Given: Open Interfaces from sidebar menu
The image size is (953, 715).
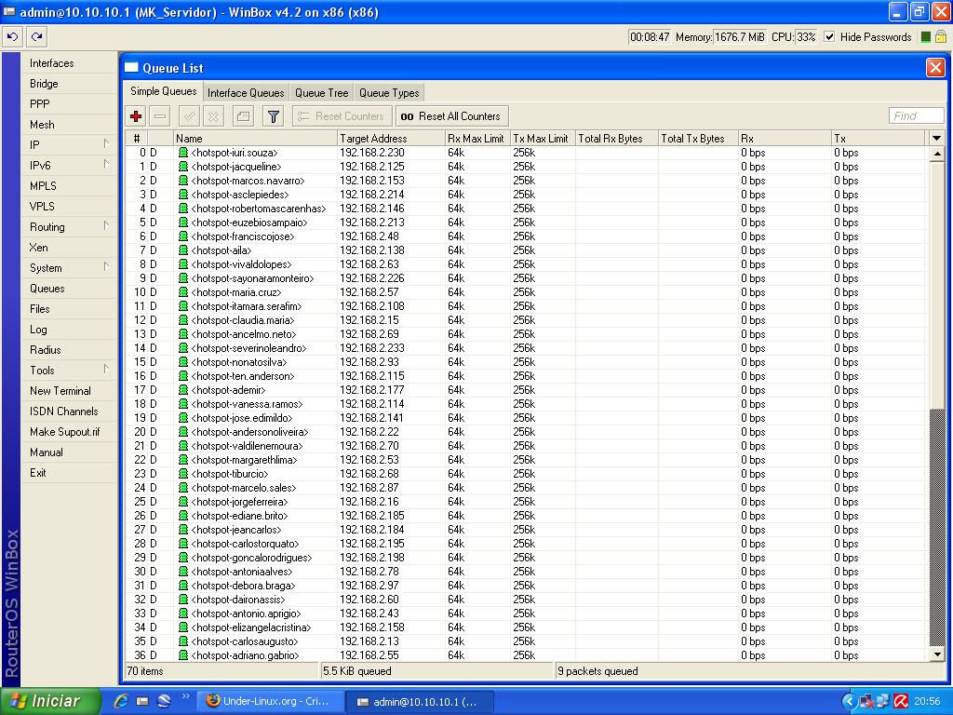Looking at the screenshot, I should tap(68, 63).
